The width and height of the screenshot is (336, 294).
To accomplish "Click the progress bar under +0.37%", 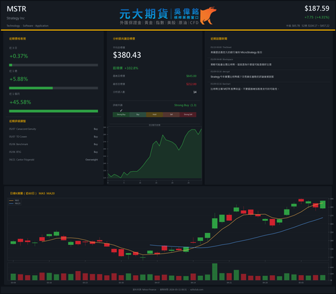I will 54,65.
